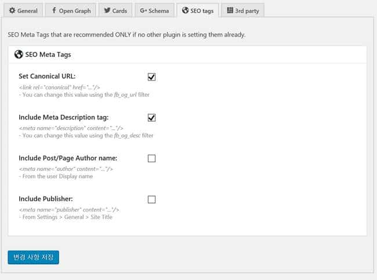Click 'From Settings > General > Site Title' hint
The width and height of the screenshot is (377, 280).
coord(66,217)
